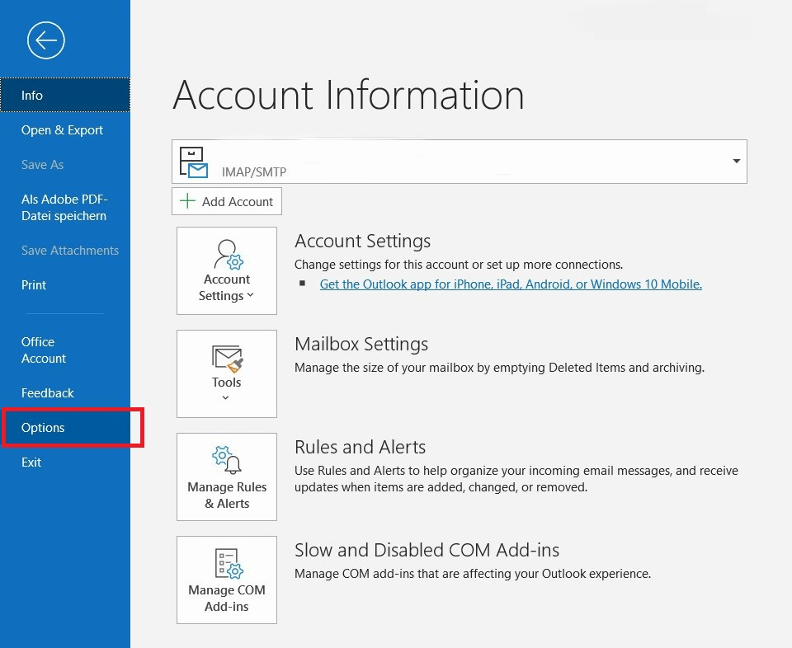Click the 'Manage the size of your mailbox' text
Viewport: 792px width, 648px height.
pyautogui.click(x=500, y=368)
